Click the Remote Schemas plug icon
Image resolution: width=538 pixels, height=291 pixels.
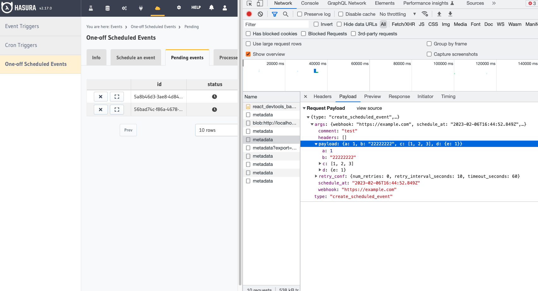(x=141, y=8)
